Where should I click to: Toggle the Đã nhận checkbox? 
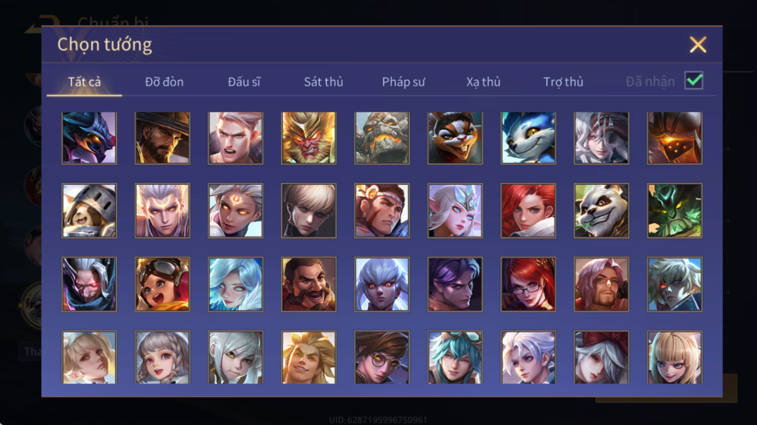694,80
